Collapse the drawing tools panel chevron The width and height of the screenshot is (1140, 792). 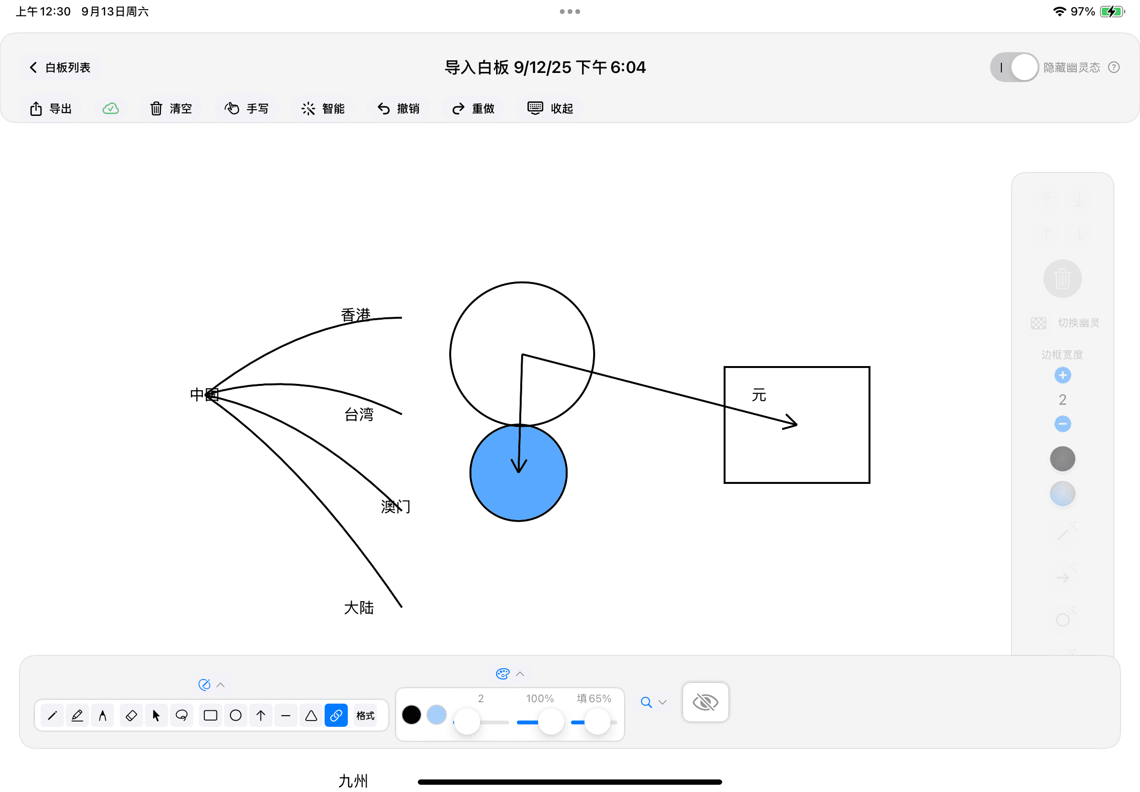pos(221,685)
